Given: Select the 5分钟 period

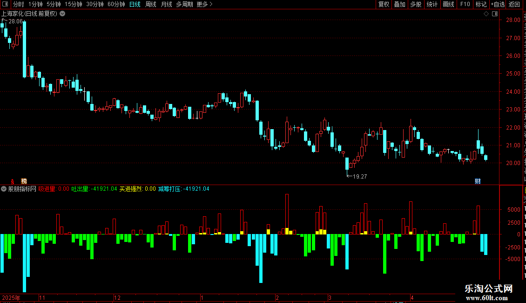Looking at the screenshot, I should point(54,4).
